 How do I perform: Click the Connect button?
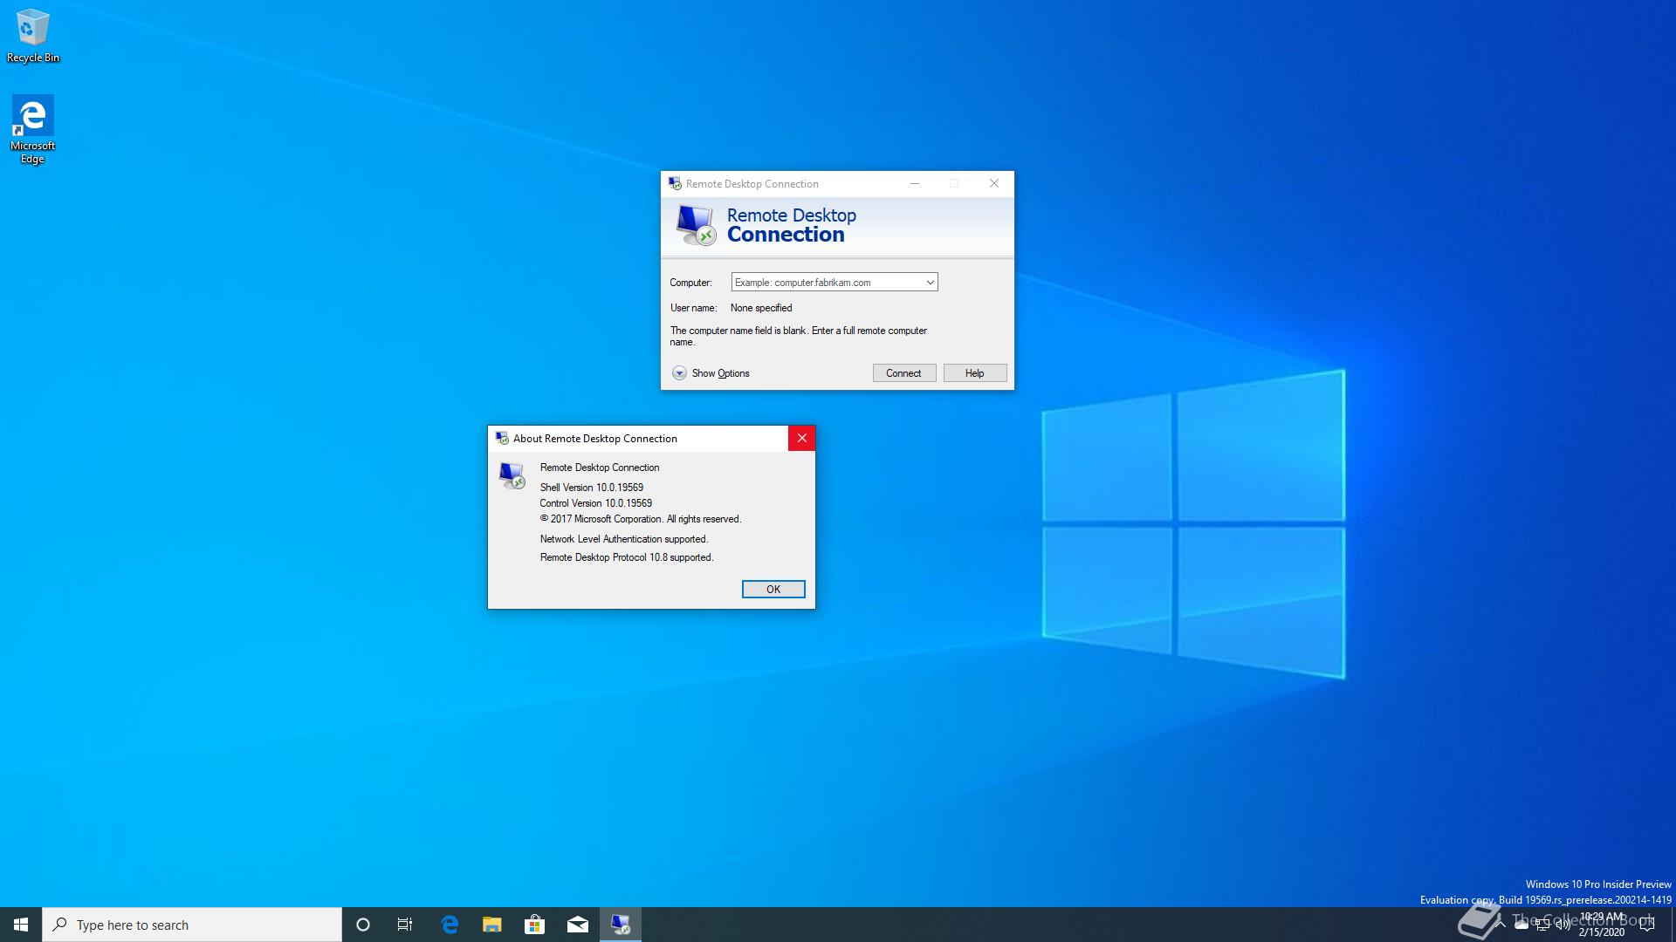pyautogui.click(x=904, y=373)
